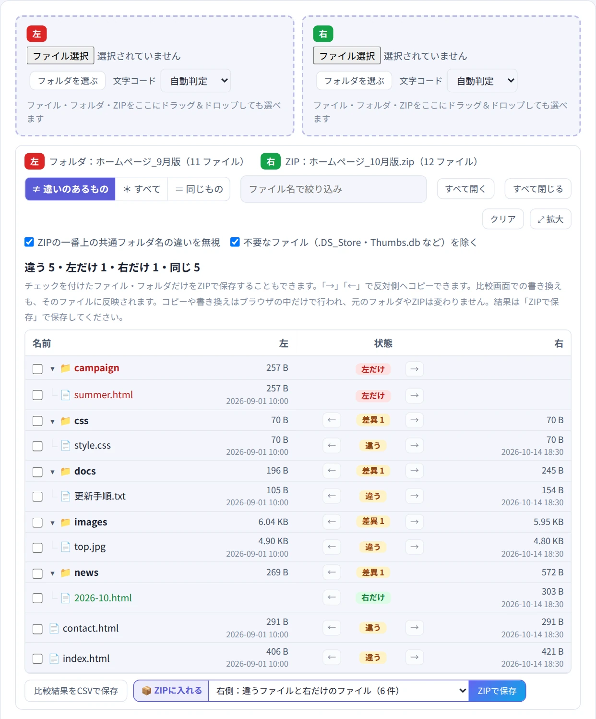The image size is (596, 719).
Task: Copy docs folder to right side
Action: point(414,470)
